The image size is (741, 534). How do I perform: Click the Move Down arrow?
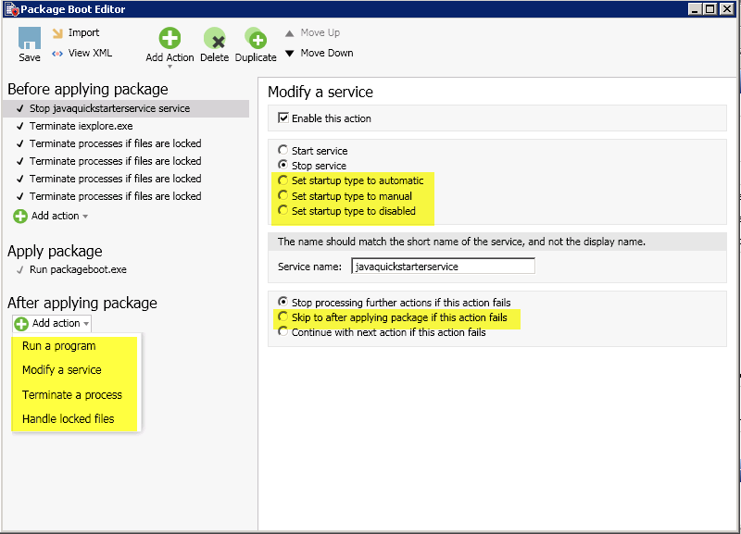tap(290, 54)
